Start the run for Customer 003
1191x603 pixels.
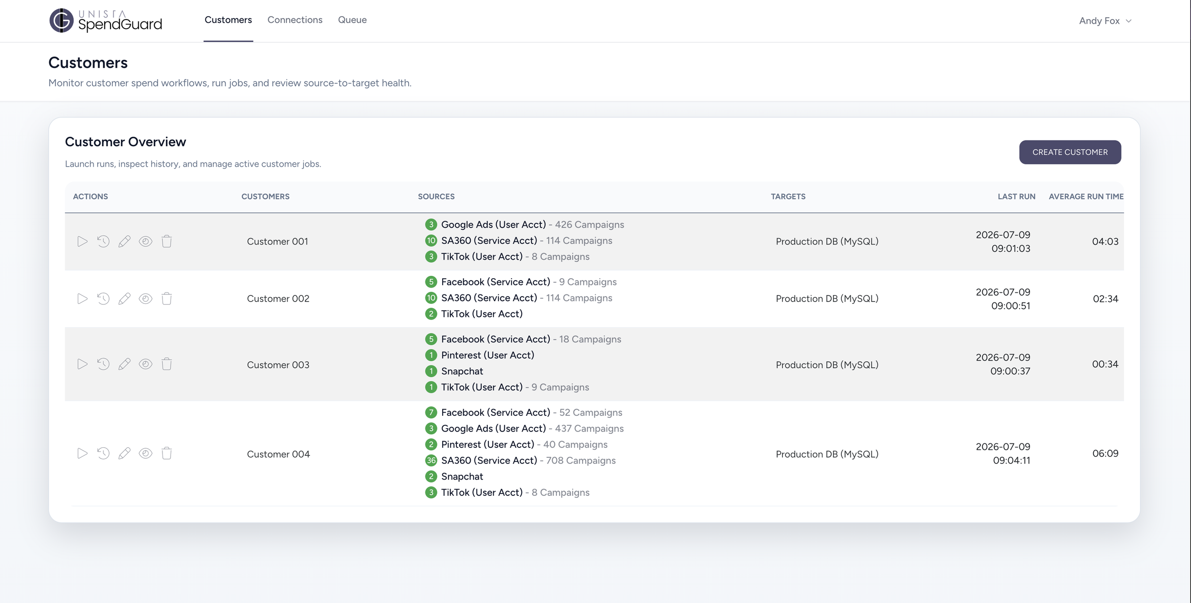(x=82, y=364)
